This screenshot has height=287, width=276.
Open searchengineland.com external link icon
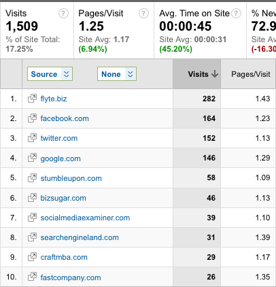click(32, 237)
